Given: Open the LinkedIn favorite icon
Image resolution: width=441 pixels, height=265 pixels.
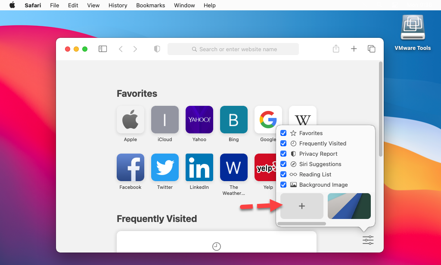Looking at the screenshot, I should (x=199, y=167).
